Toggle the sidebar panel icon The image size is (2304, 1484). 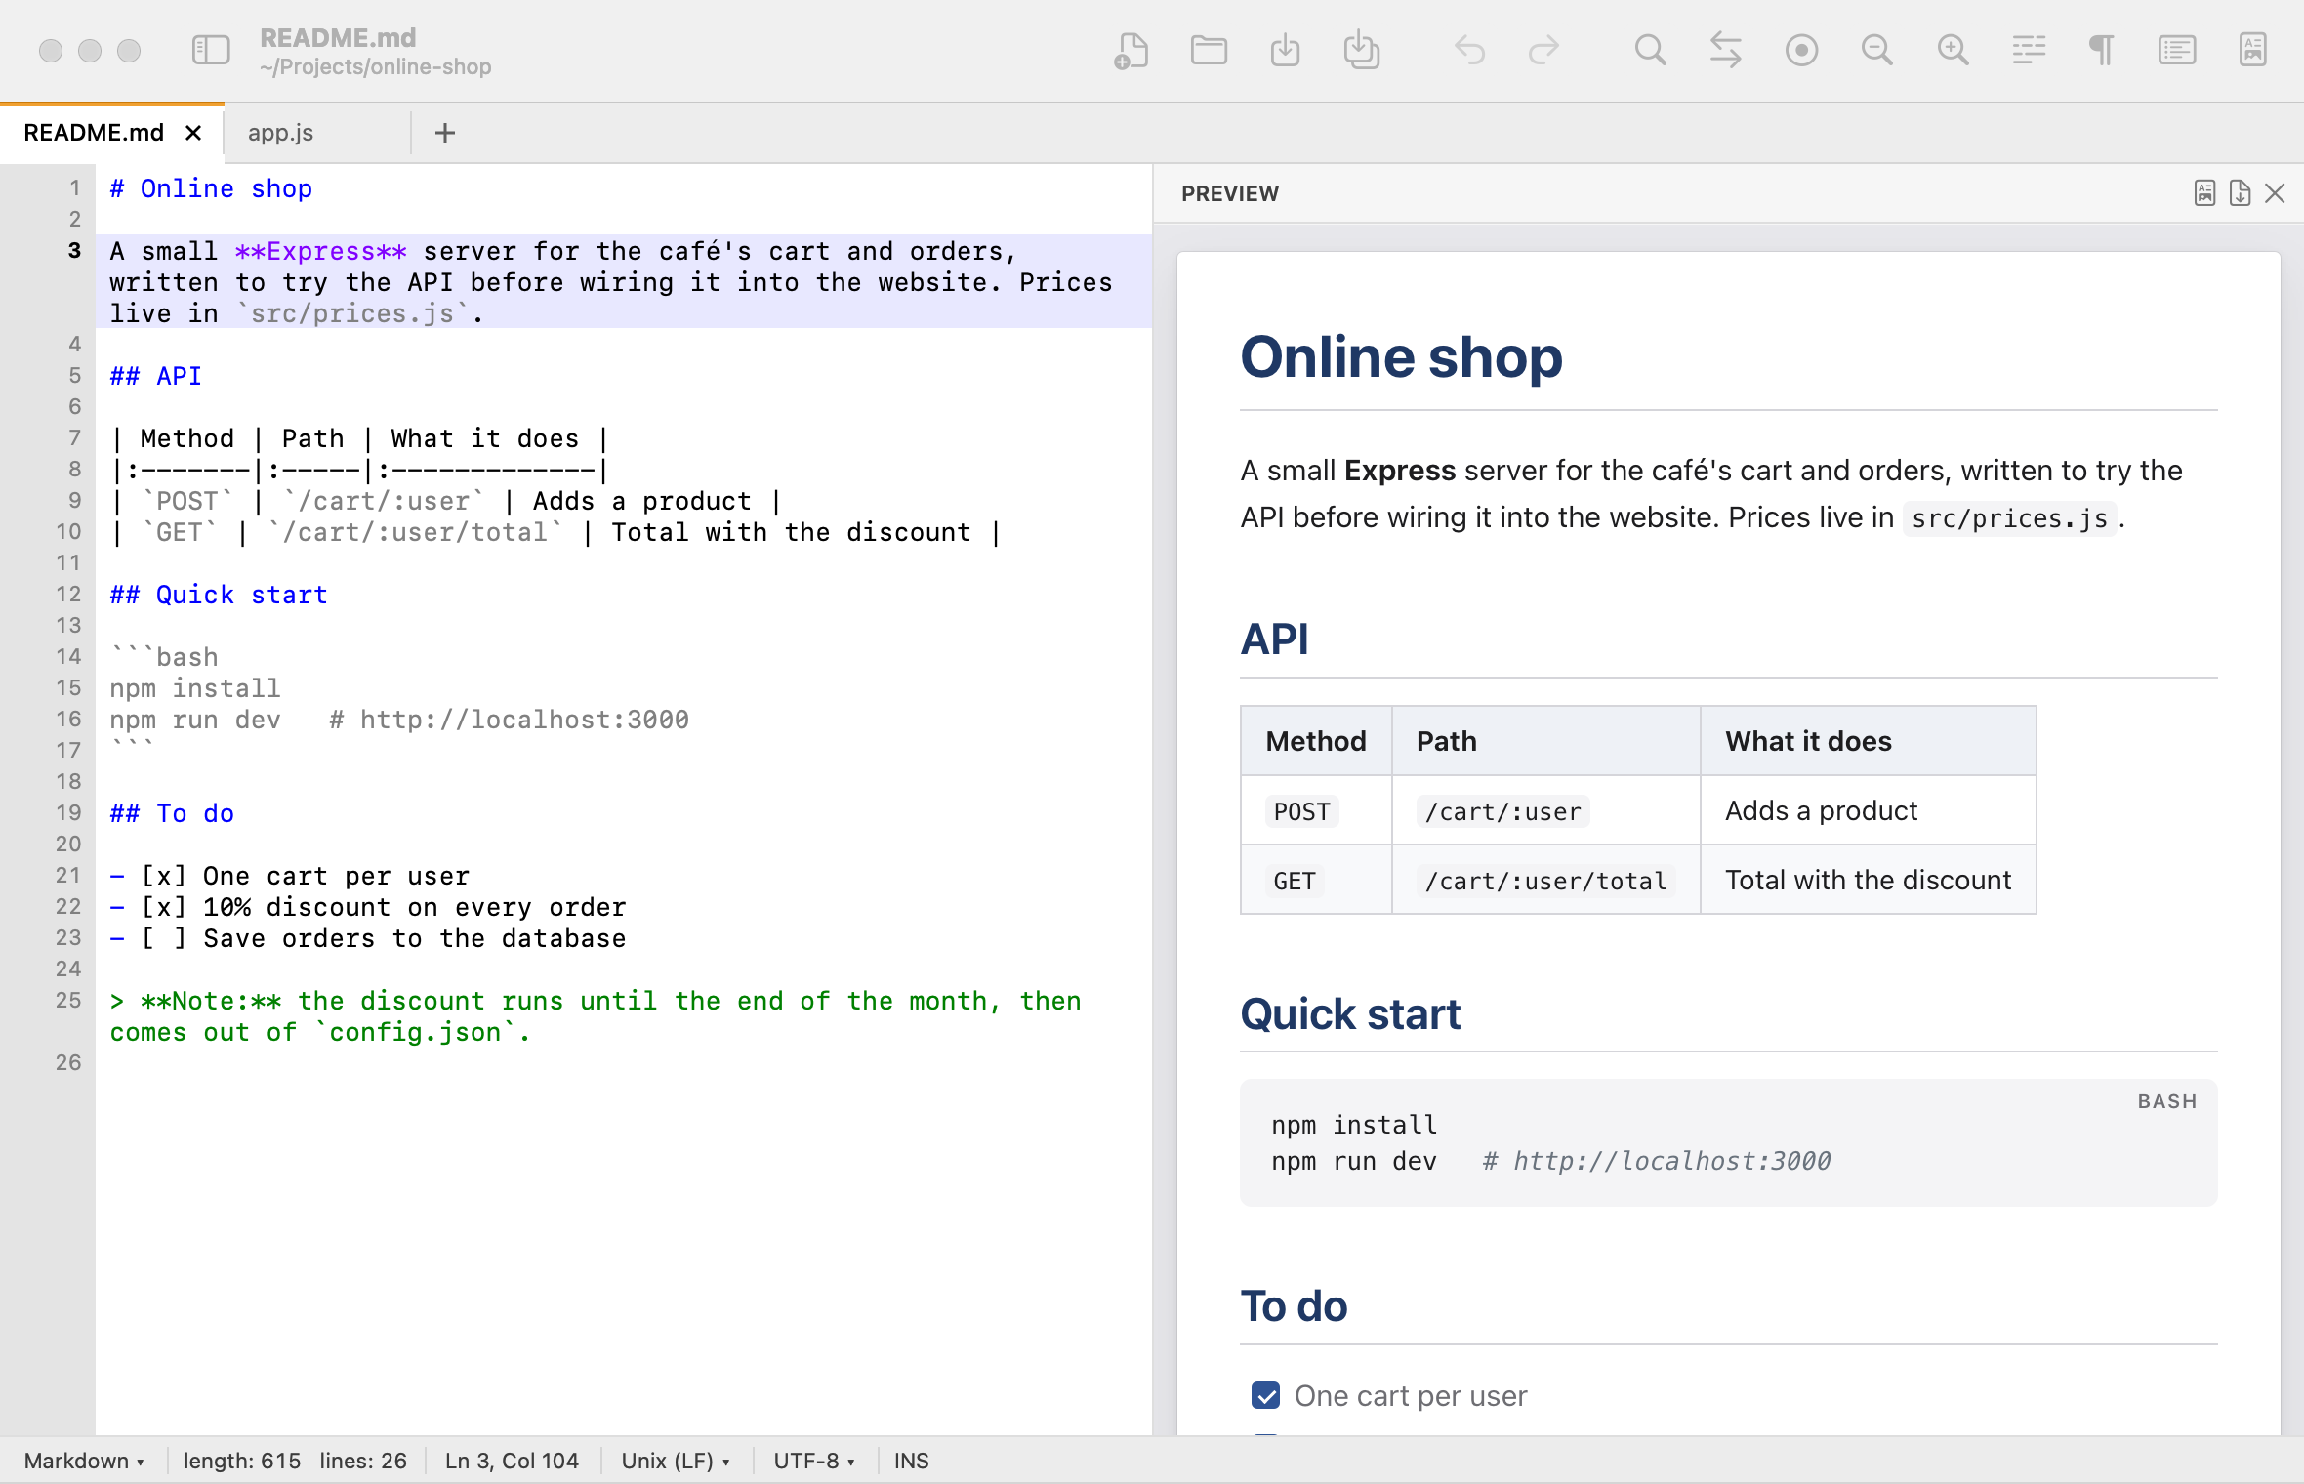tap(211, 50)
